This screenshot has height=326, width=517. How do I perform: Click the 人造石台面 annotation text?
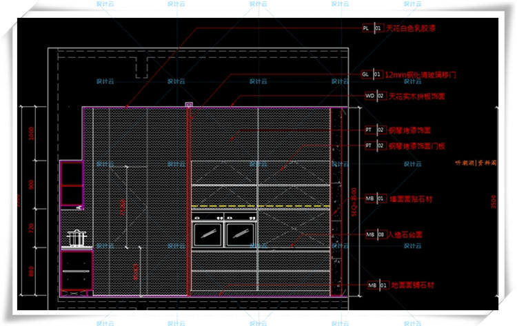[405, 235]
